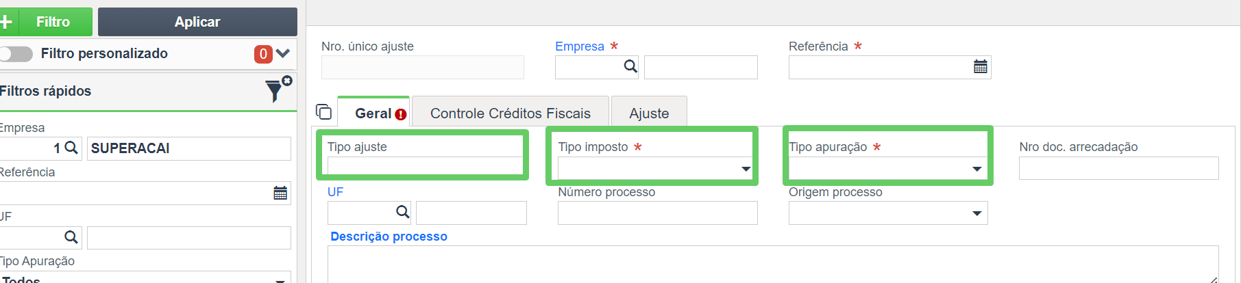Image resolution: width=1241 pixels, height=283 pixels.
Task: Click the Tipo ajuste input field
Action: point(426,168)
